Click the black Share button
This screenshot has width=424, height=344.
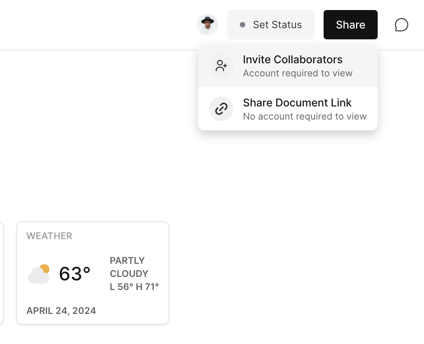click(350, 25)
